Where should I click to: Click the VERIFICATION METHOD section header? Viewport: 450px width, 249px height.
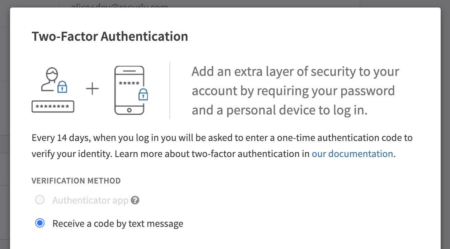(x=76, y=181)
